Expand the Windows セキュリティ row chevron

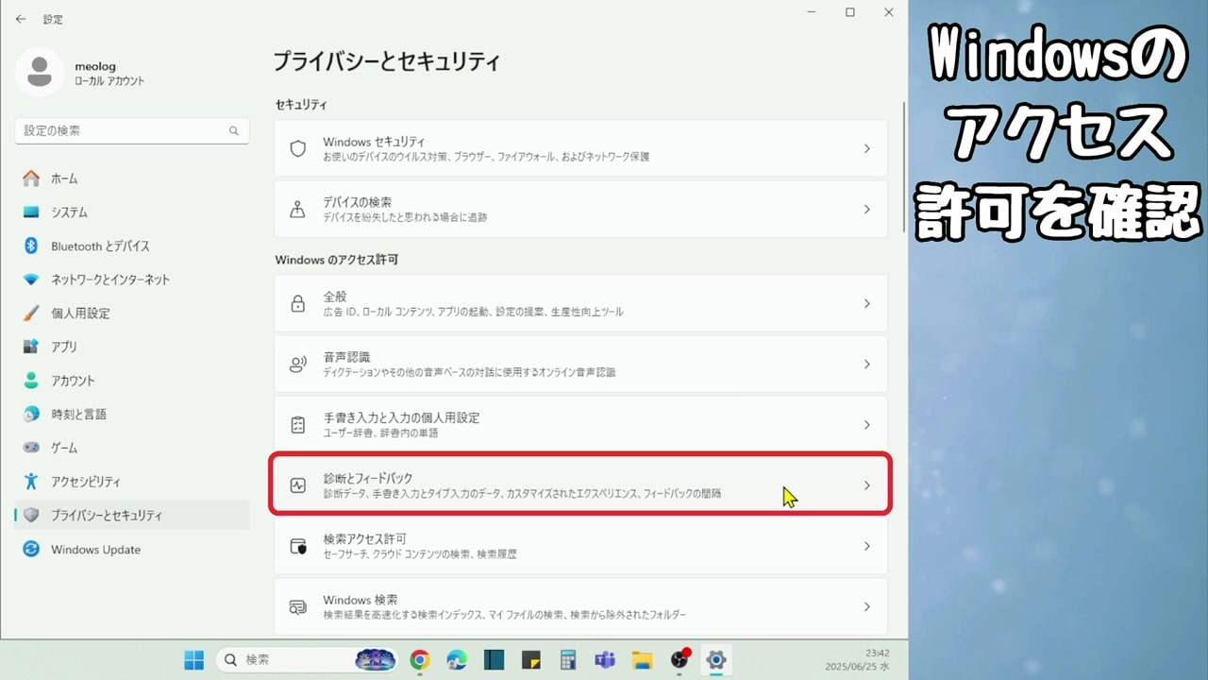click(867, 148)
